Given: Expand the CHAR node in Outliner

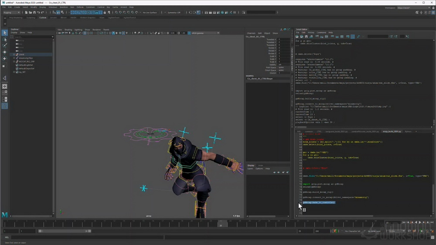Looking at the screenshot, I should 14,55.
